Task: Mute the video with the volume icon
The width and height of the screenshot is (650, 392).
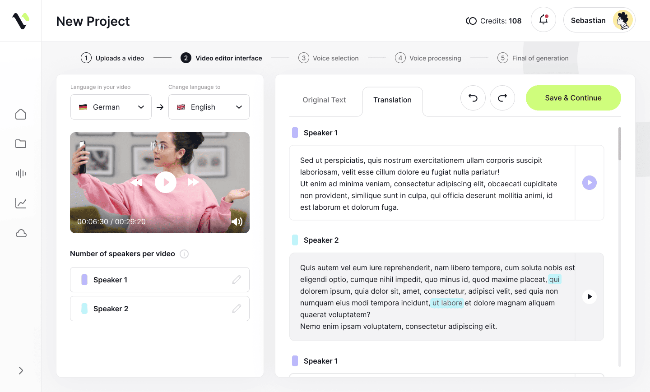Action: 237,221
